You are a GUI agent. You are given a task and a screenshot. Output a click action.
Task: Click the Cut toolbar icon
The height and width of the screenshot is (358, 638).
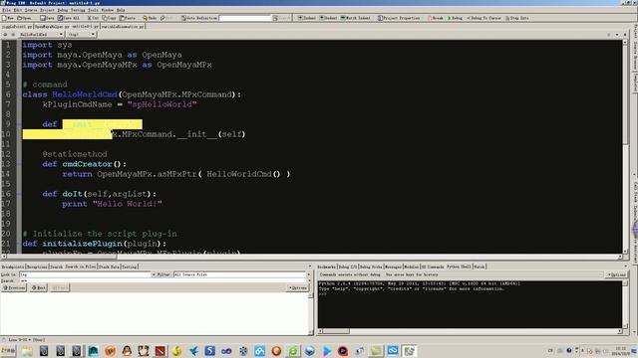tap(93, 18)
